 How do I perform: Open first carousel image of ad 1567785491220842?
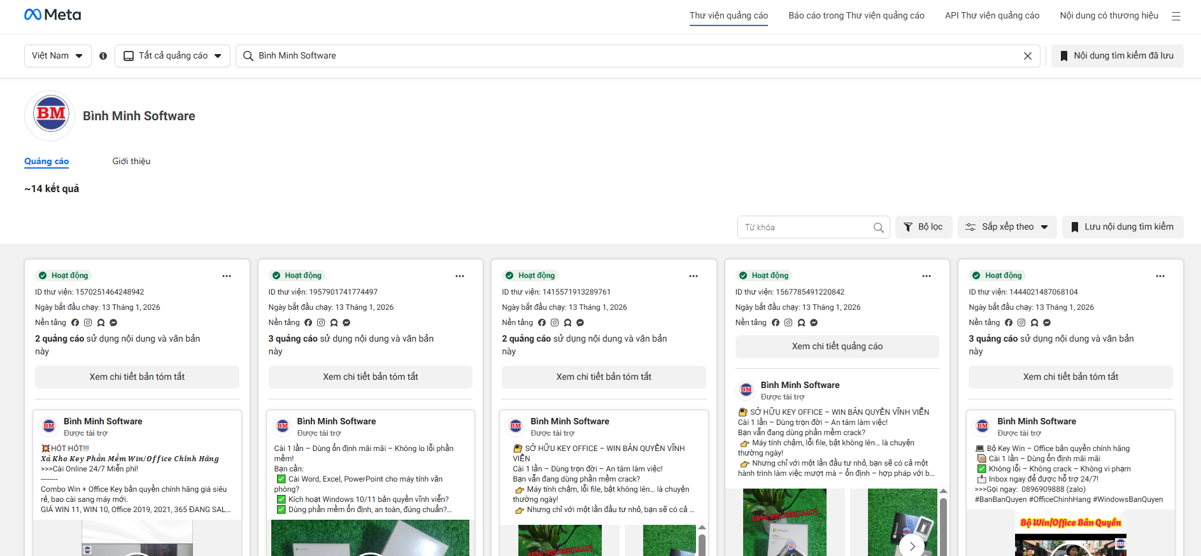point(785,522)
